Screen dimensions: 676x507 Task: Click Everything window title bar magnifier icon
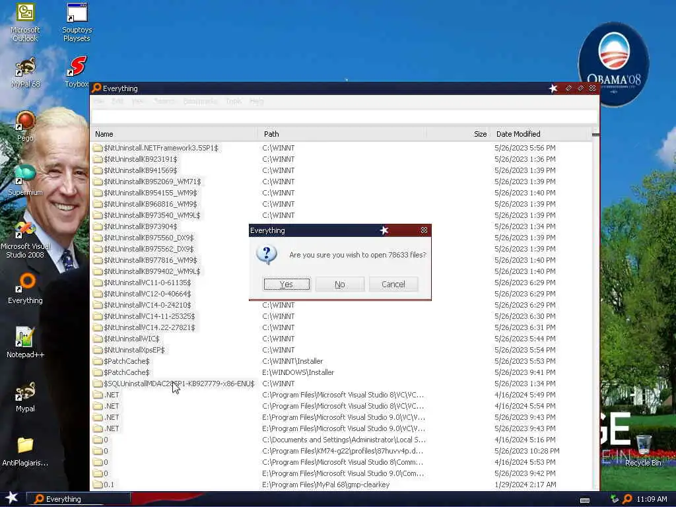pyautogui.click(x=96, y=88)
